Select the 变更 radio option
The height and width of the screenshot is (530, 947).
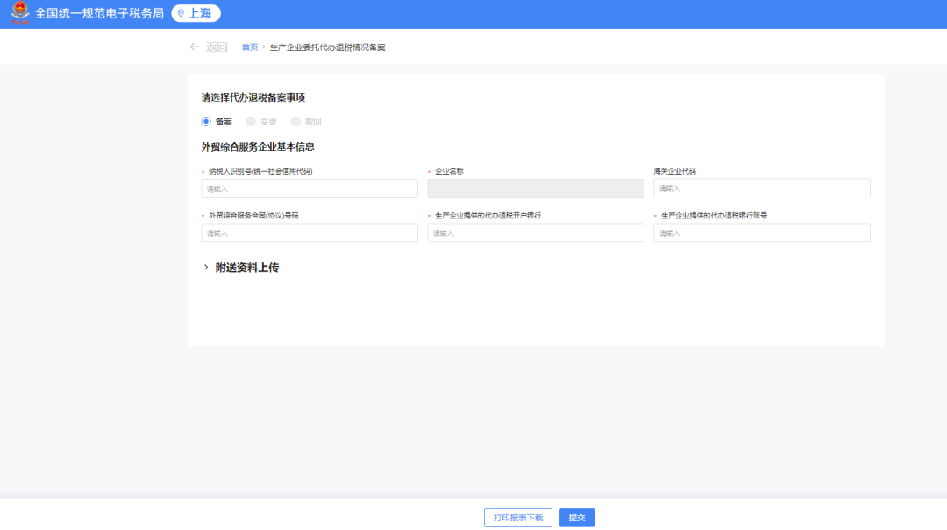252,121
